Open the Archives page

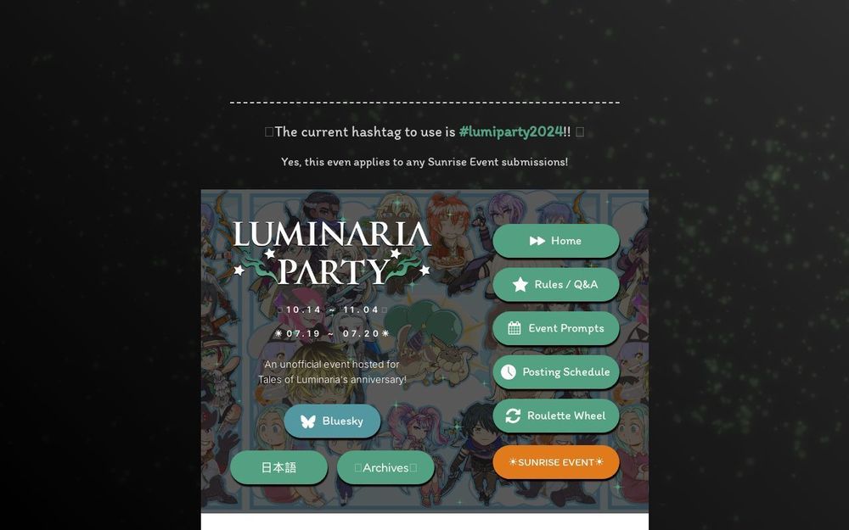coord(385,468)
